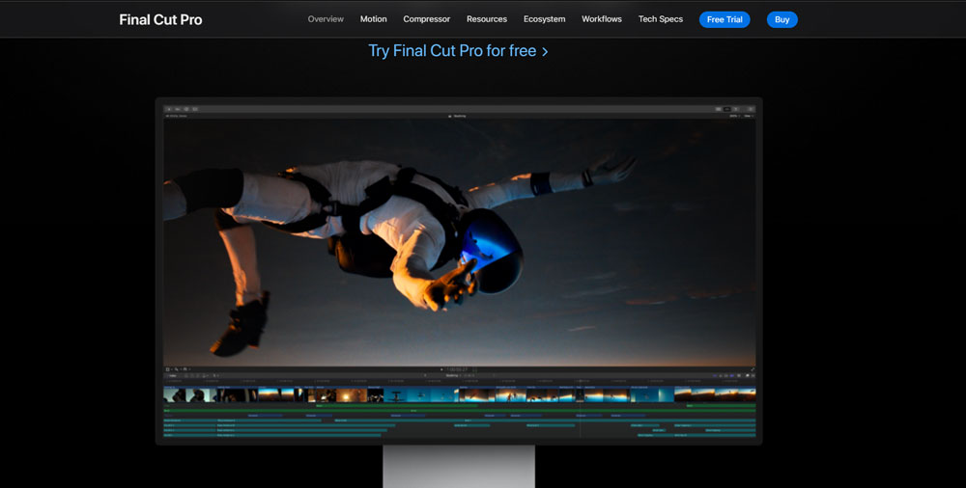This screenshot has height=488, width=966.
Task: Navigate to Resources
Action: click(x=487, y=19)
